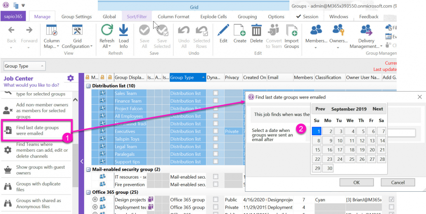This screenshot has height=214, width=426.
Task: Click the Save All icon
Action: coord(144,30)
